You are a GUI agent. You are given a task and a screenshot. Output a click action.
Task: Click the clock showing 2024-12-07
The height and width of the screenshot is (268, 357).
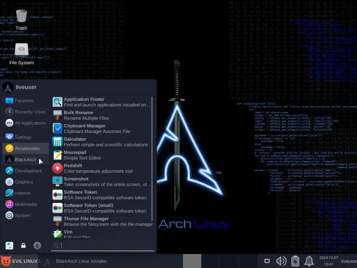pos(328,261)
